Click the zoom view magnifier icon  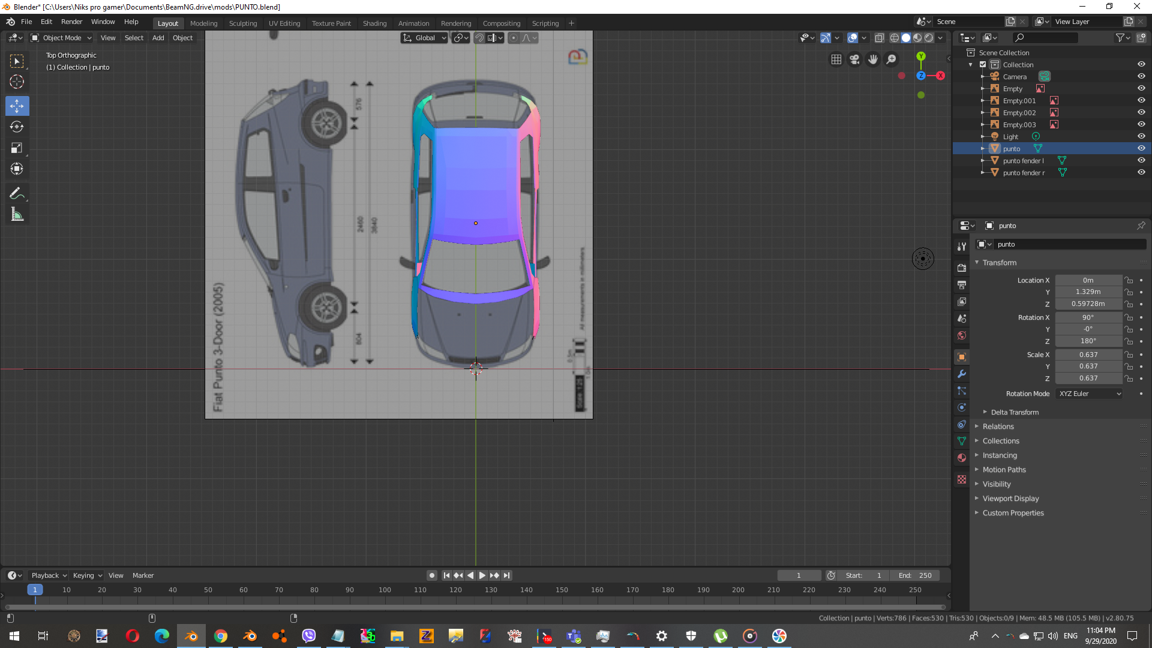(892, 59)
